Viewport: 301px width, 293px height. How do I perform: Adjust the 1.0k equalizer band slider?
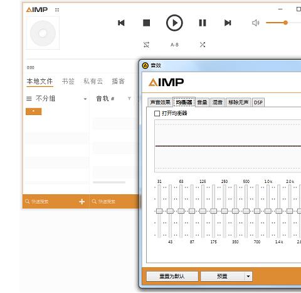click(x=268, y=211)
